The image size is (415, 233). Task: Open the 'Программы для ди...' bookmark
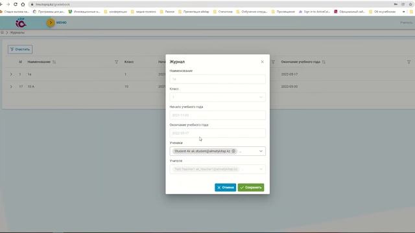[49, 12]
